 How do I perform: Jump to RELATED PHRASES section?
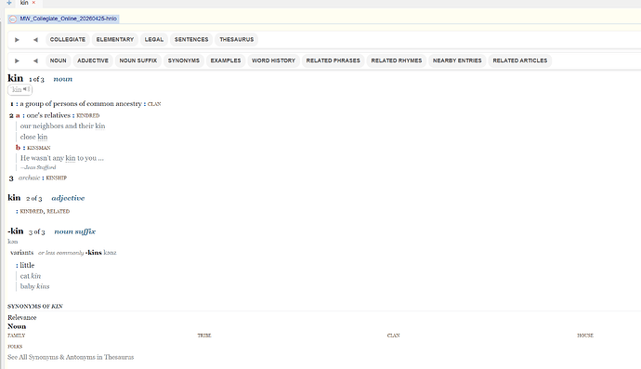(334, 60)
